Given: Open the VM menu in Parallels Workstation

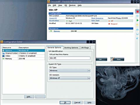Looking at the screenshot, I should (66, 6).
